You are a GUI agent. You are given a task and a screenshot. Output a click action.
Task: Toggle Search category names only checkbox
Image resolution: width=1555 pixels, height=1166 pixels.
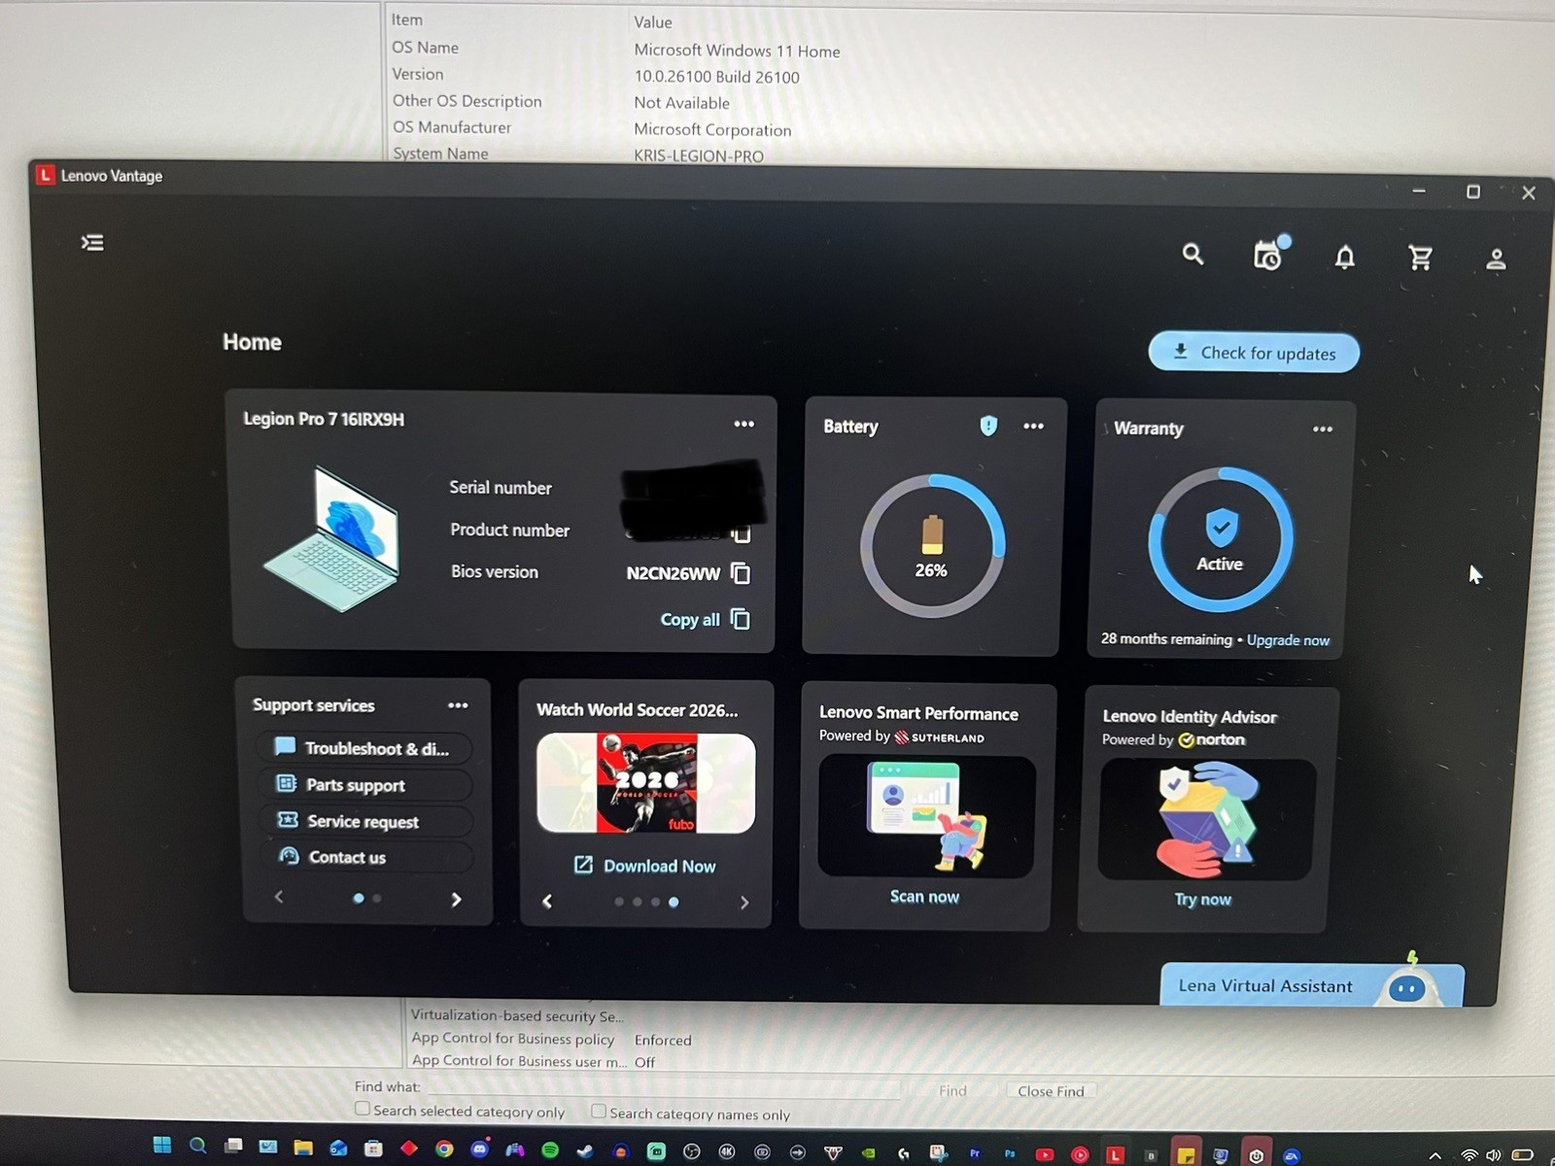(x=599, y=1112)
